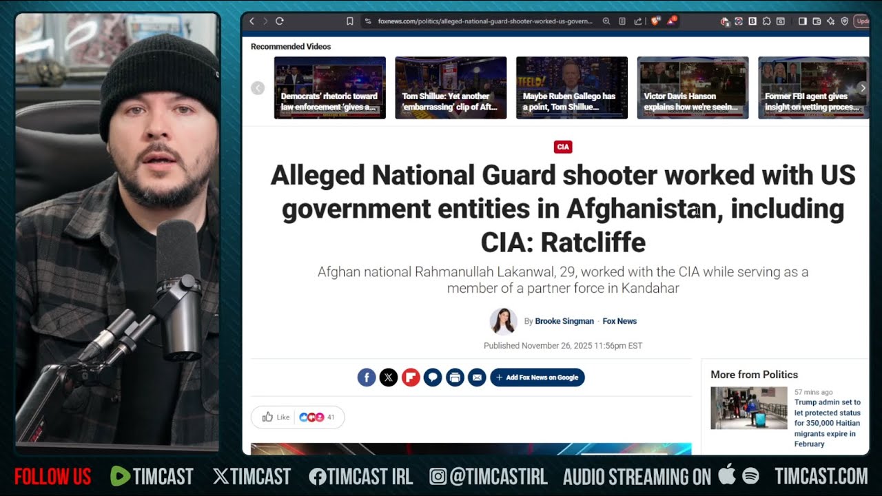Play the Victor Davis Hanson video thumbnail

(693, 87)
